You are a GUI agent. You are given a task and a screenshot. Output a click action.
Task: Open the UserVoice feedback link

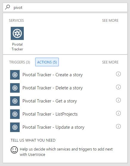pyautogui.click(x=66, y=152)
